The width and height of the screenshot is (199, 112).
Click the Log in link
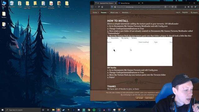pyautogui.click(x=178, y=12)
